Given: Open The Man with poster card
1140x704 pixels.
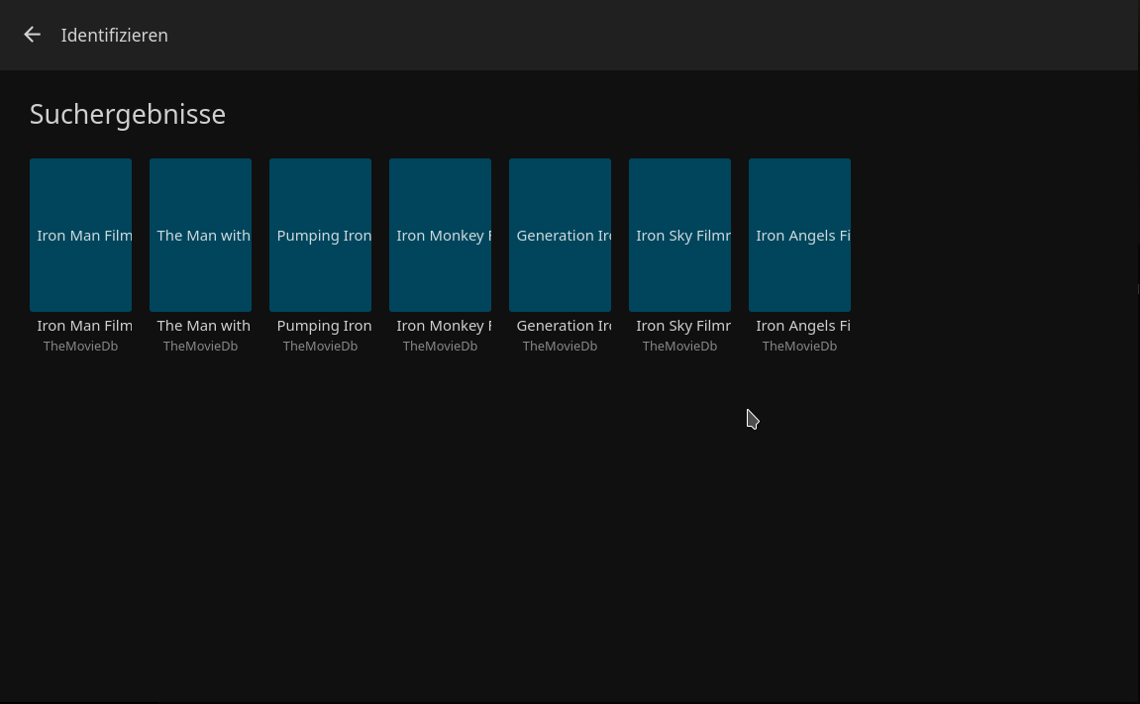Looking at the screenshot, I should coord(200,235).
